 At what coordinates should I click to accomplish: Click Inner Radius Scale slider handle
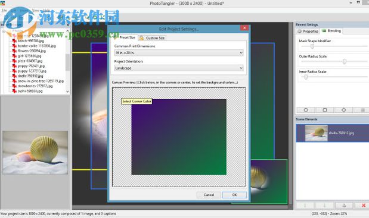[306, 77]
